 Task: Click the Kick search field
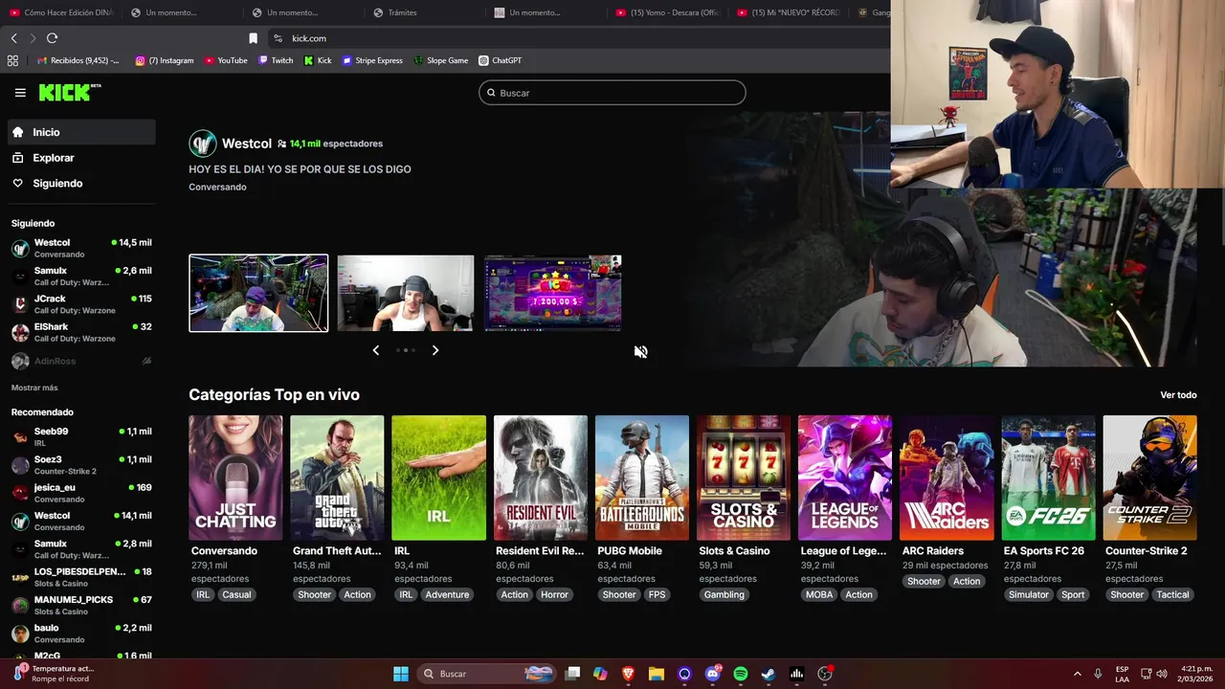point(612,93)
